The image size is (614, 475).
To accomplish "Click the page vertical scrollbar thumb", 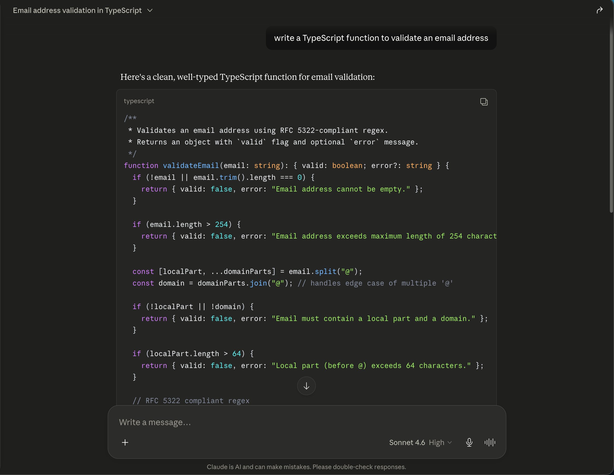I will [611, 118].
